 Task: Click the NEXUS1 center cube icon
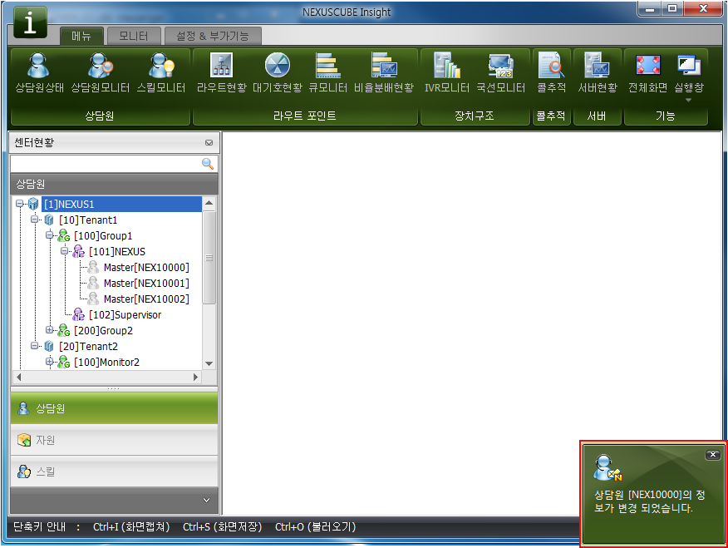coord(33,204)
